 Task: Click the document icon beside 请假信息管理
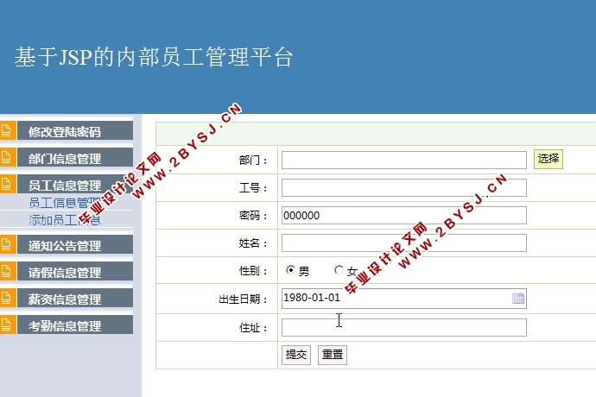coord(6,271)
